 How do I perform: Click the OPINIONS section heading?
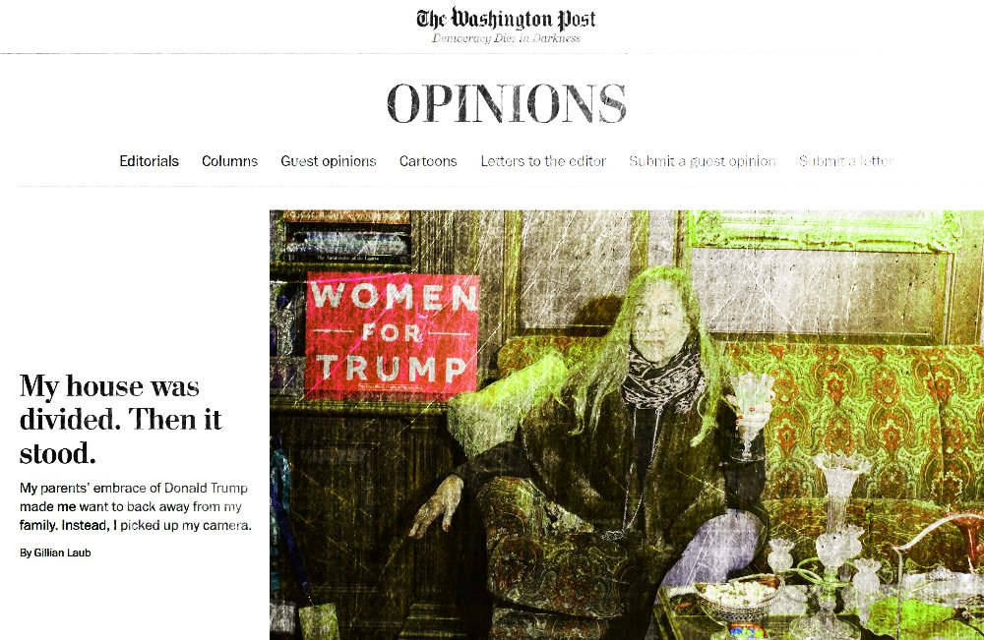506,103
